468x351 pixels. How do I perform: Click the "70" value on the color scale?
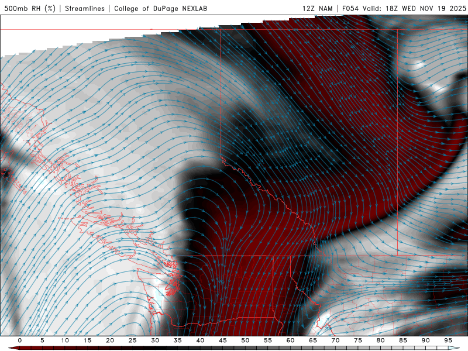click(x=335, y=340)
